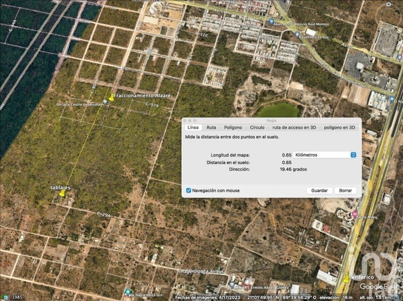Image resolution: width=403 pixels, height=301 pixels.
Task: Open the Kilómetros units dropdown
Action: pos(325,155)
